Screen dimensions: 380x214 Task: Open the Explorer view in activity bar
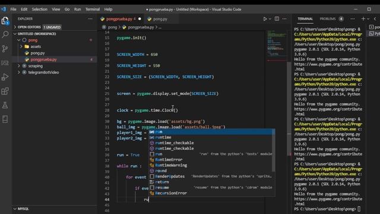point(5,21)
